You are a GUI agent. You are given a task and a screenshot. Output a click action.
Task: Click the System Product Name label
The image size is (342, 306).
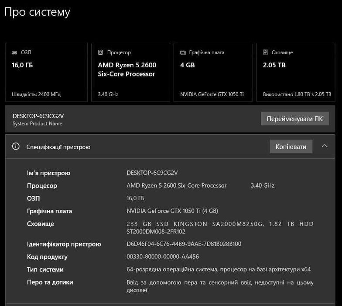pyautogui.click(x=38, y=123)
